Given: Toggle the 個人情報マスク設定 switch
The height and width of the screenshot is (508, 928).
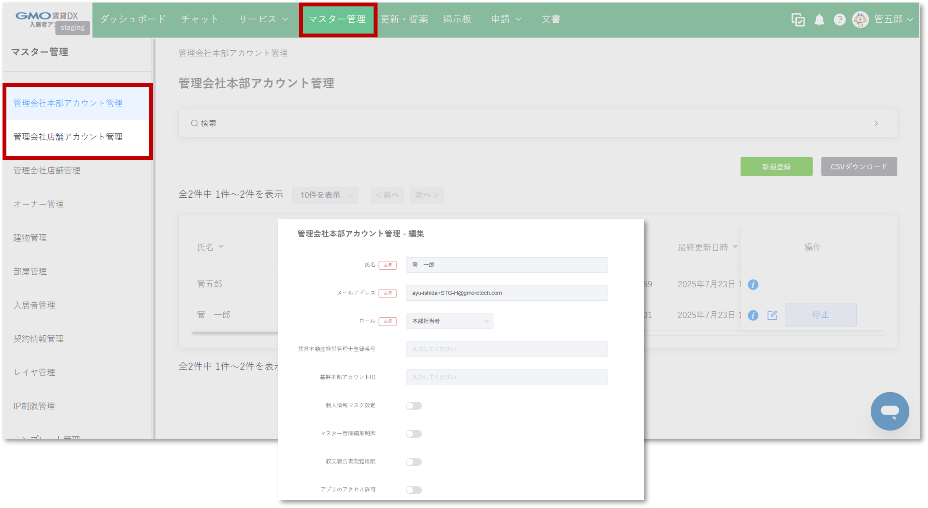Looking at the screenshot, I should [414, 406].
